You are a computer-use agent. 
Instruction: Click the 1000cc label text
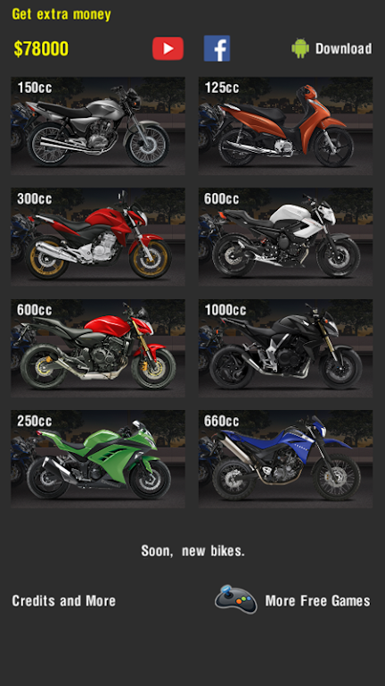[x=225, y=310]
